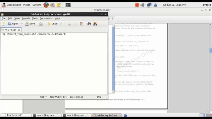
Task: Open the View menu in gedit
Action: (x=17, y=19)
